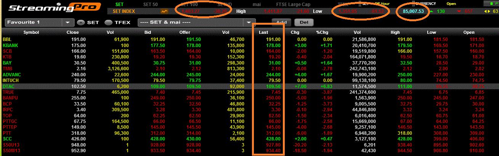Click TRUE percent change -3.87
The height and width of the screenshot is (156, 499).
click(x=328, y=92)
